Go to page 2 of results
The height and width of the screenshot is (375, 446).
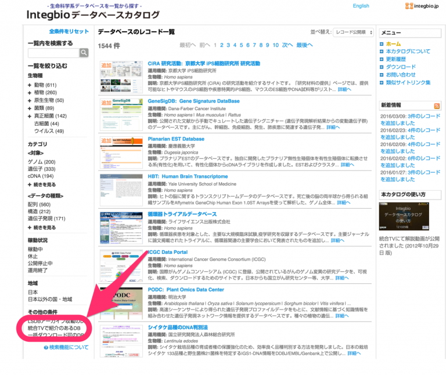(x=222, y=45)
